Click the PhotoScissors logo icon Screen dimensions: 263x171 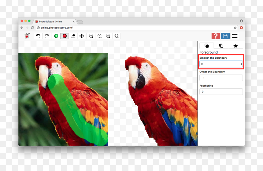coord(27,36)
